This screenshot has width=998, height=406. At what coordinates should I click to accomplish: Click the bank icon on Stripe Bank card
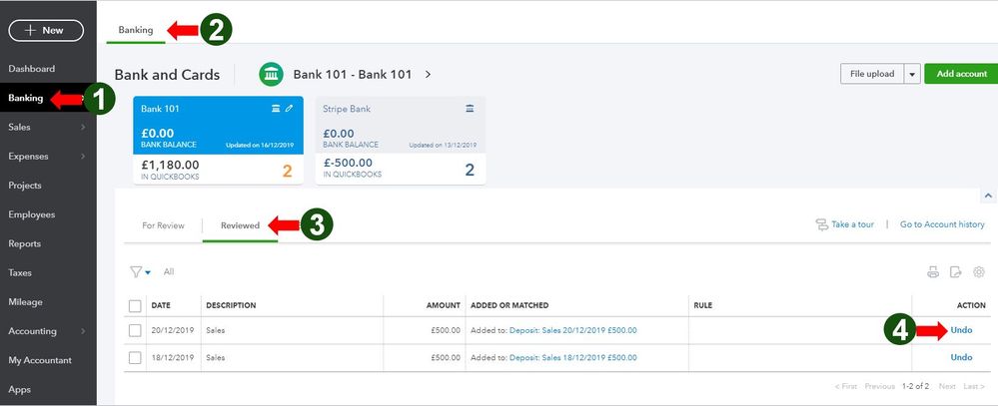point(470,108)
